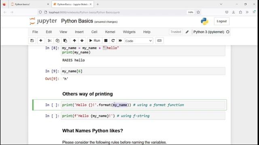The height and width of the screenshot is (145, 259).
Task: Click the pencil edit mode icon
Action: (x=187, y=32)
